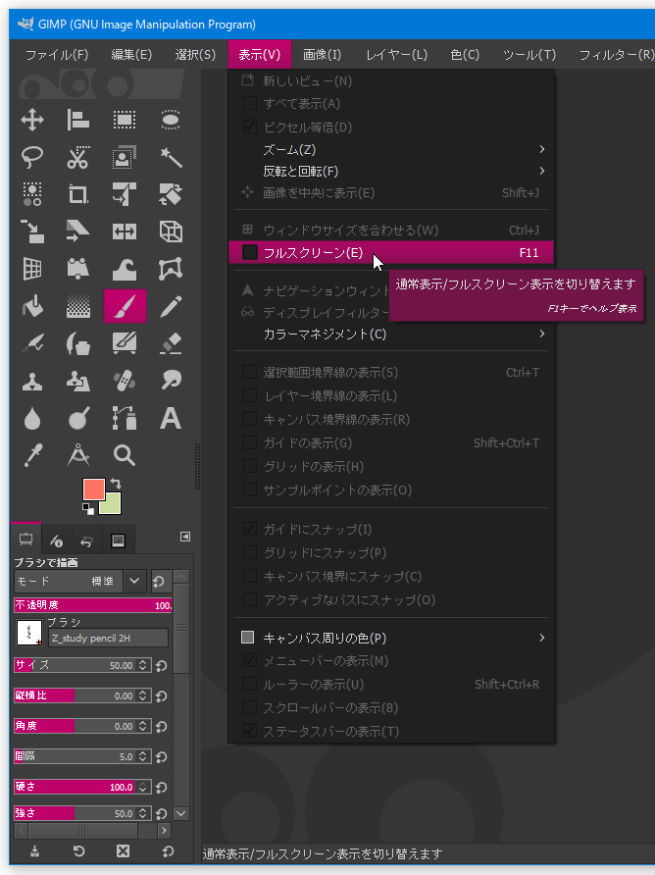The height and width of the screenshot is (875, 655).
Task: Click the 硬さ value stepper arrows
Action: (x=143, y=787)
